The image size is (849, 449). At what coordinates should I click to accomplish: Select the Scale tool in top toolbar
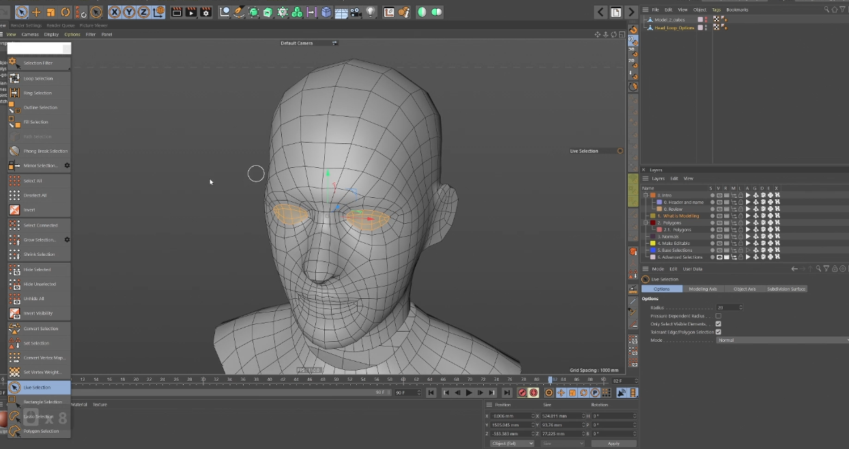click(51, 12)
